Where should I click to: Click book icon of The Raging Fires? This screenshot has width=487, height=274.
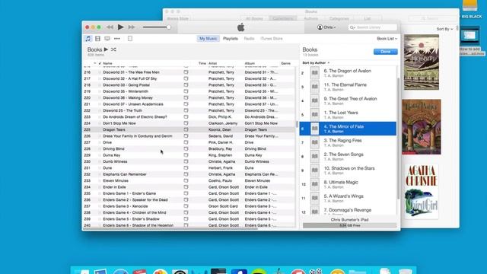[314, 142]
